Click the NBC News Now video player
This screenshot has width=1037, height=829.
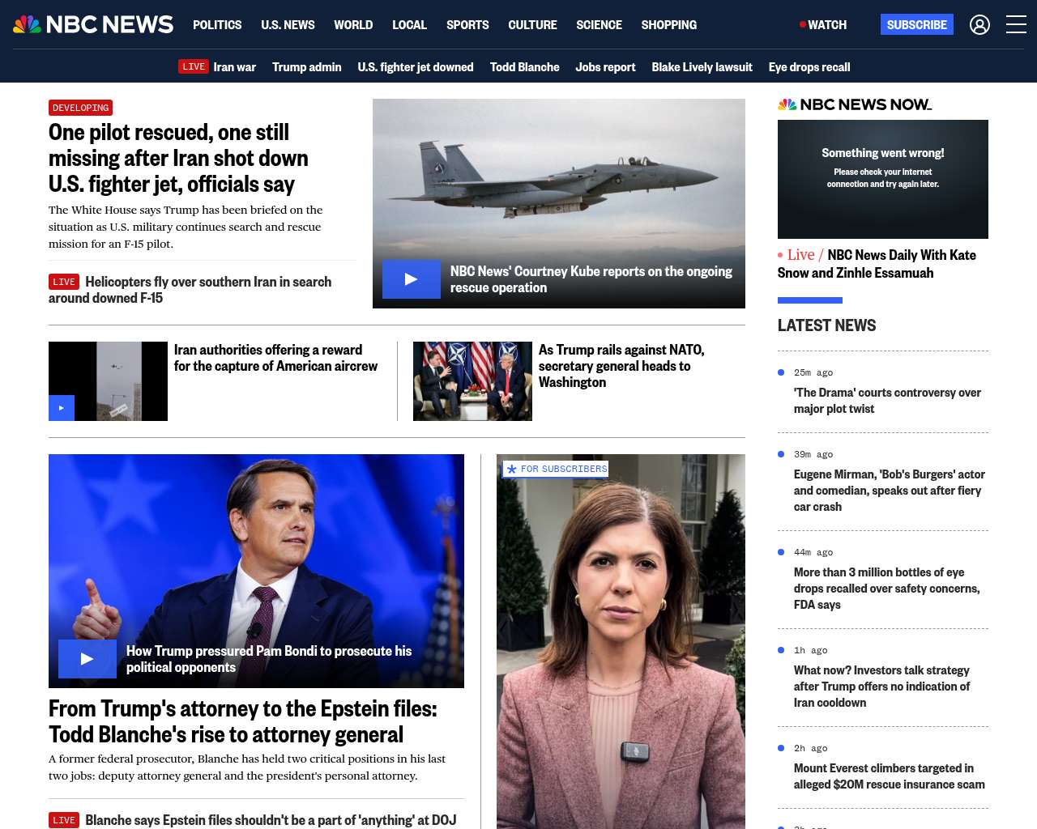882,179
